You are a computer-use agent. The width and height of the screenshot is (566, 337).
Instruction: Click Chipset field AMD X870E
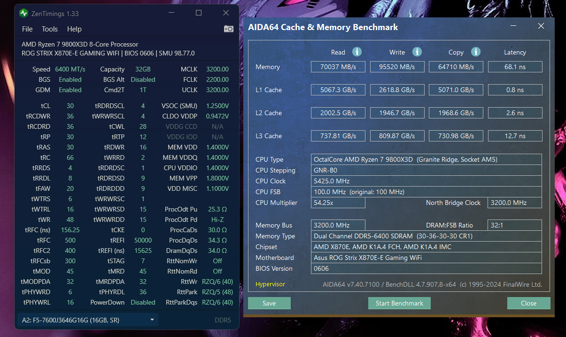(426, 247)
